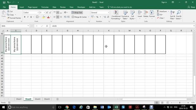The image size is (196, 110).
Task: Click the Format cells icon
Action: (152, 13)
